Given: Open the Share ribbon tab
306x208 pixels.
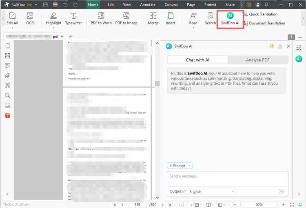Looking at the screenshot, I should [230, 4].
